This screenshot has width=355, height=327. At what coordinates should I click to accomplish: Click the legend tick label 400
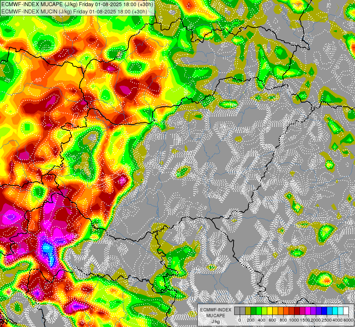[262, 320]
